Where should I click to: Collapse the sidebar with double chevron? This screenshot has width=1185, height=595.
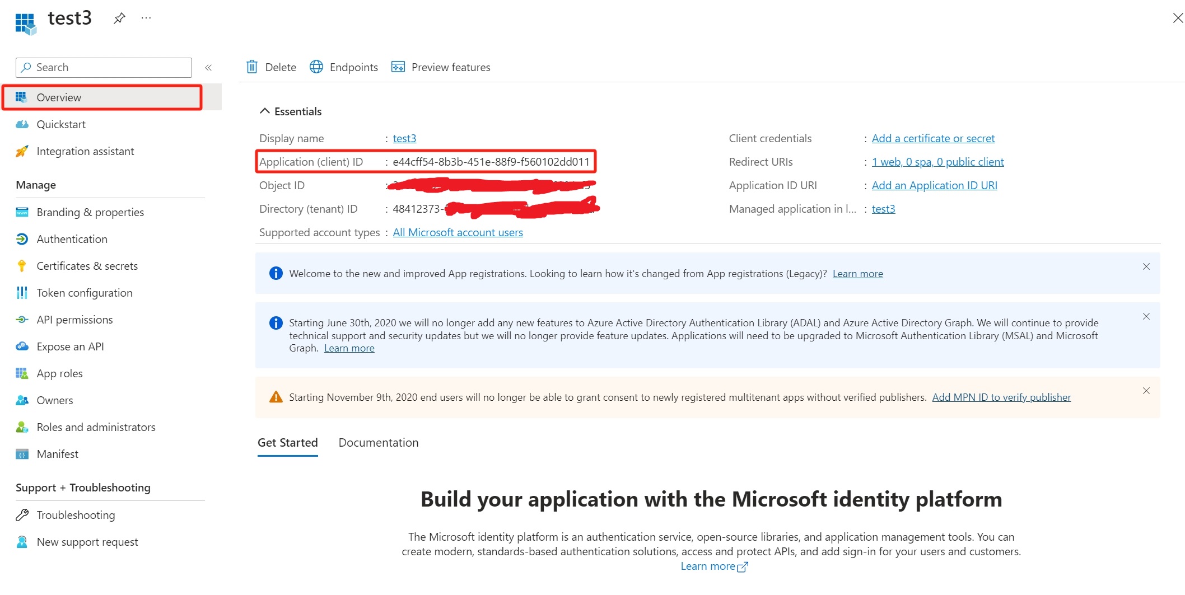click(208, 68)
